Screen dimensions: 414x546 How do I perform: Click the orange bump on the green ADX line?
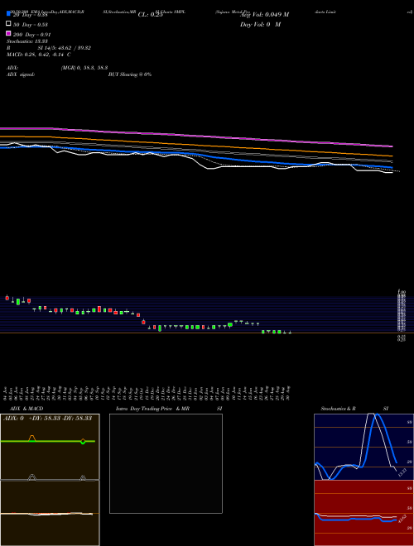click(x=31, y=438)
